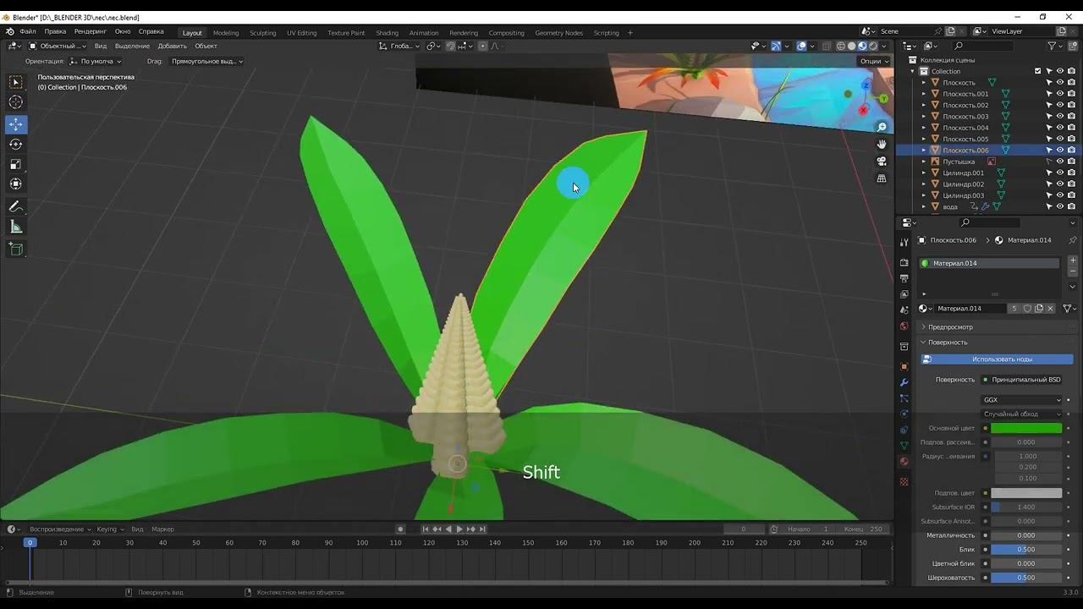The width and height of the screenshot is (1083, 609).
Task: Open the Modifiers wrench properties tab
Action: [x=904, y=382]
